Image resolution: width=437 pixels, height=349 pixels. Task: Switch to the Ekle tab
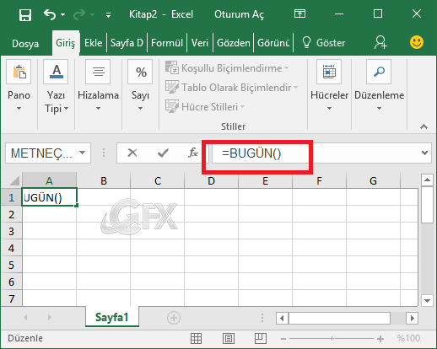click(93, 43)
